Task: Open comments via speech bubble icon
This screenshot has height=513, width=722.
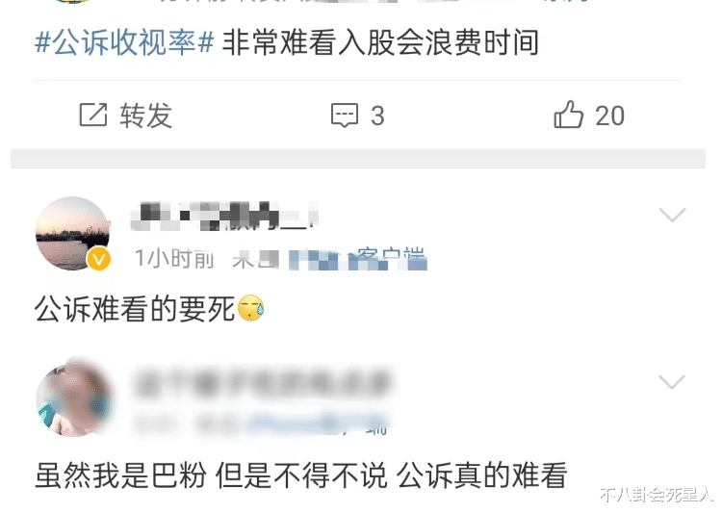Action: [x=345, y=115]
